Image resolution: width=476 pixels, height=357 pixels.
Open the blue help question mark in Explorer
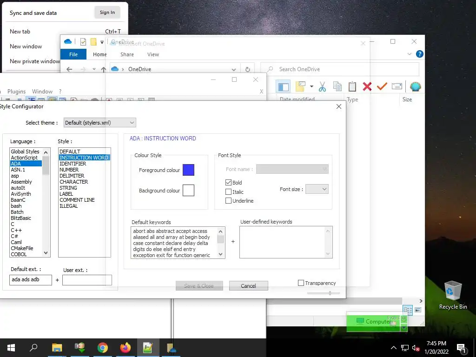pos(420,54)
